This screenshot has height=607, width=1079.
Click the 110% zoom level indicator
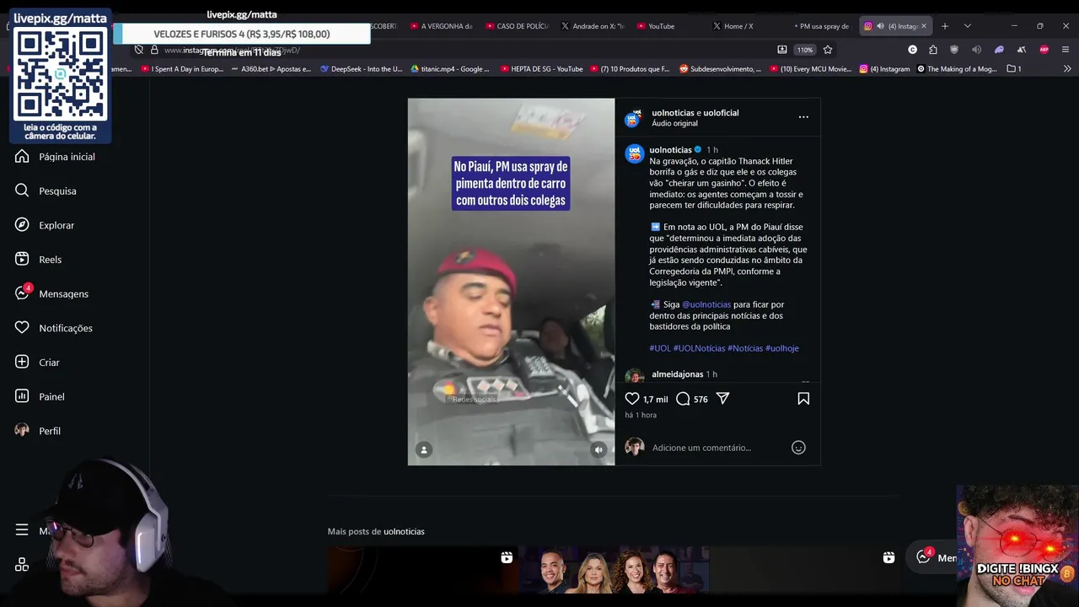[805, 50]
